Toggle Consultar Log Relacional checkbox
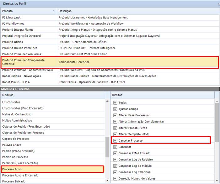 [x=115, y=172]
